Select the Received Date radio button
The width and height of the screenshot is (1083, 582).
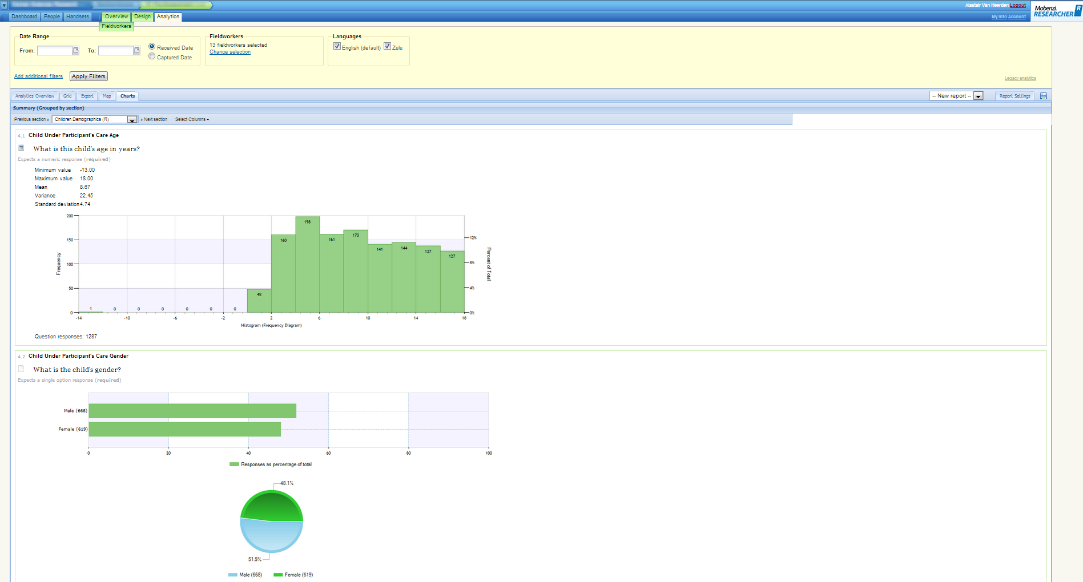click(152, 47)
